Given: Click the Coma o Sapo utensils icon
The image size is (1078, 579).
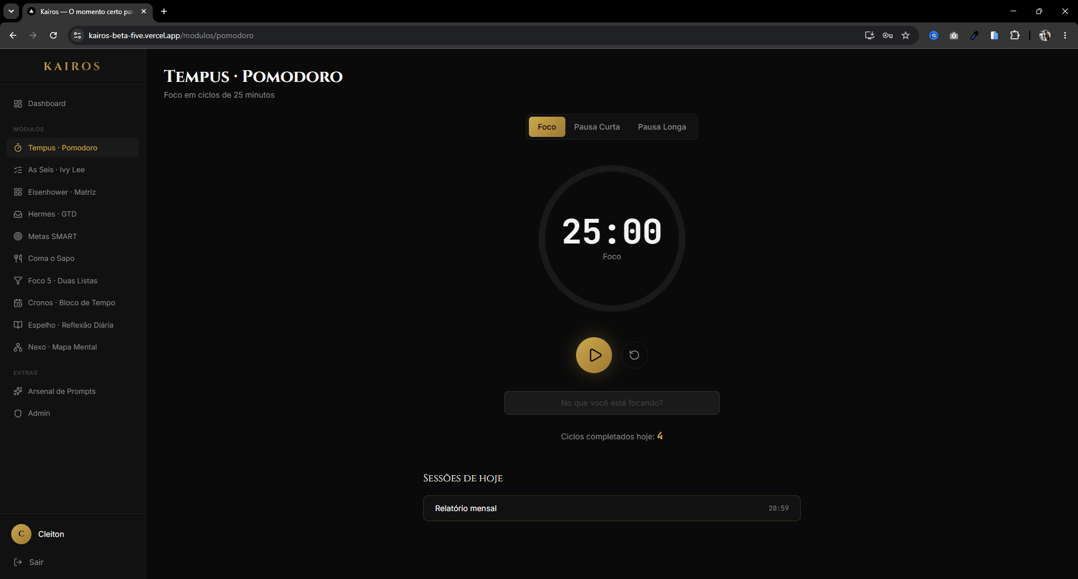Looking at the screenshot, I should point(18,259).
